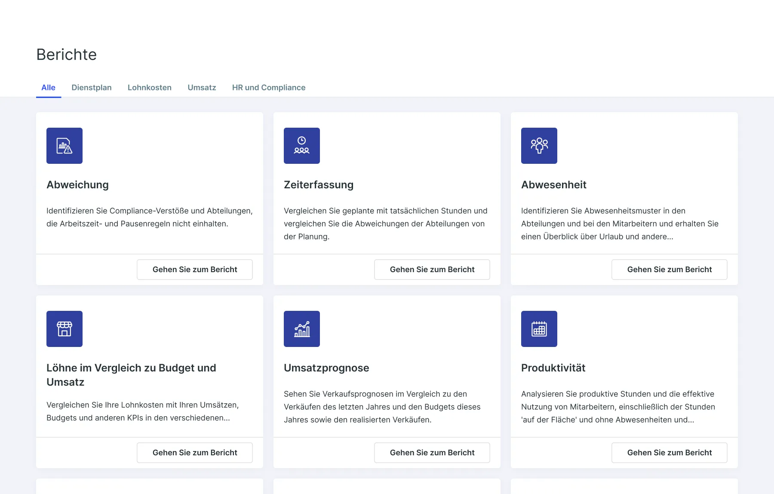The height and width of the screenshot is (494, 774).
Task: Switch to the Umsatz tab
Action: (202, 88)
